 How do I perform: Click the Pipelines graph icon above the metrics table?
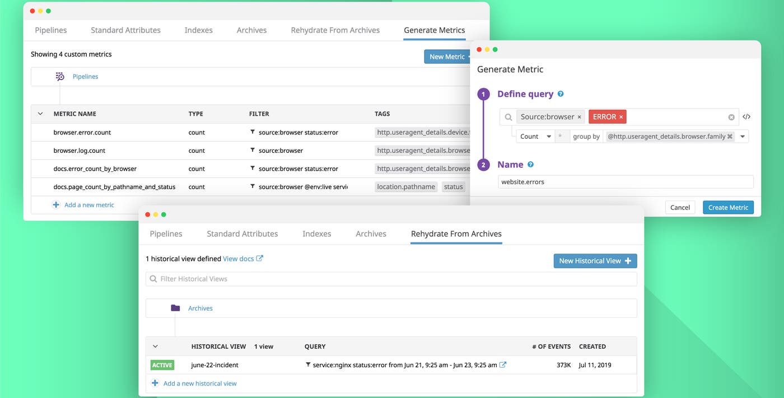coord(60,76)
